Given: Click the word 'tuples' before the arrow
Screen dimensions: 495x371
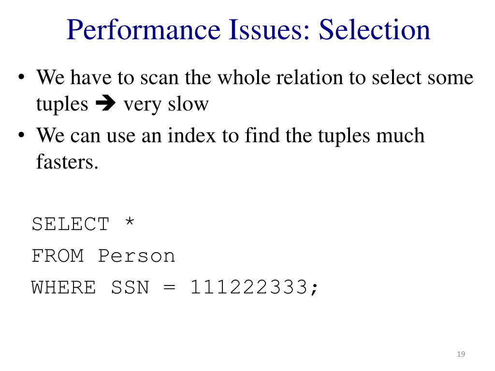Looking at the screenshot, I should point(62,105).
